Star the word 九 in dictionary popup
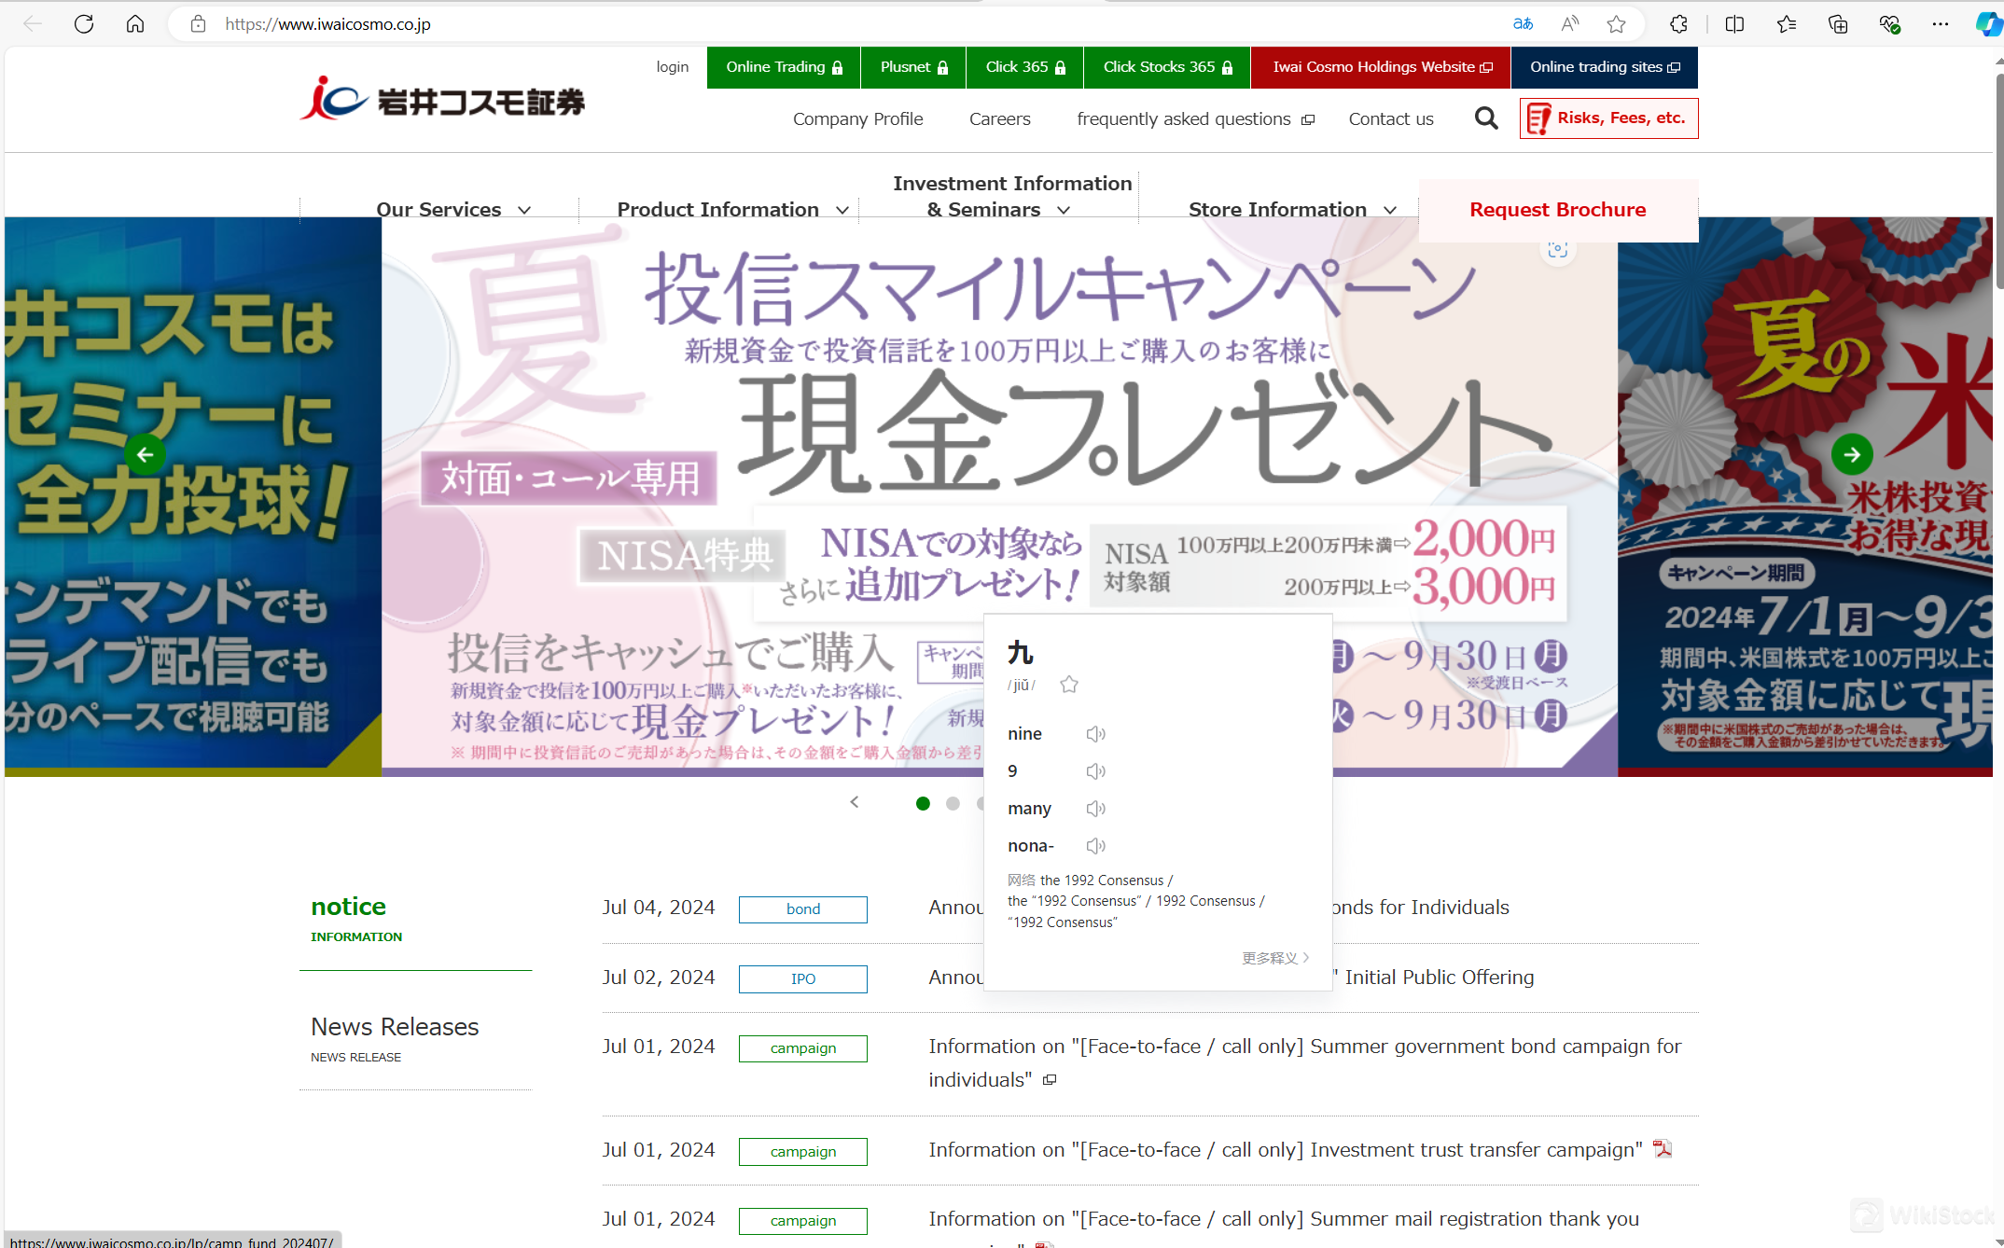 (x=1069, y=685)
